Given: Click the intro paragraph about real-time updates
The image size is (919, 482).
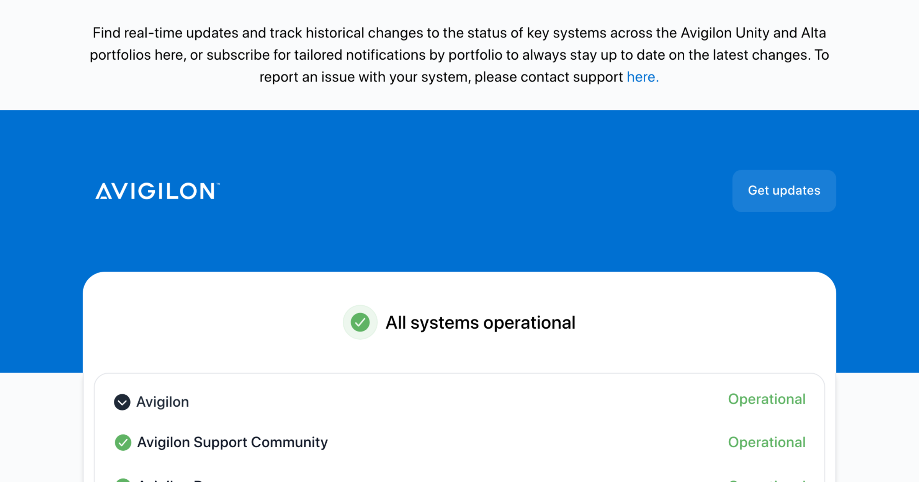Looking at the screenshot, I should coord(459,55).
